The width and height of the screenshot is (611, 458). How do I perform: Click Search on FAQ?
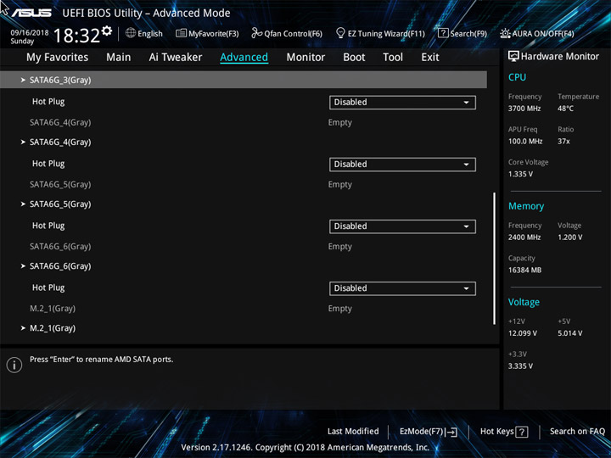point(577,431)
